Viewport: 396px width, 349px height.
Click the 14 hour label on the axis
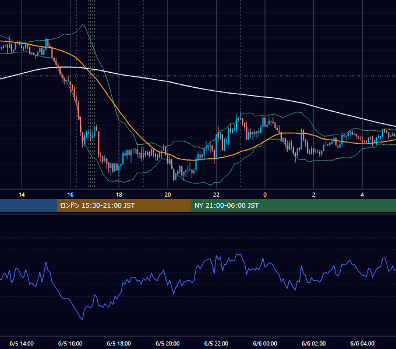pyautogui.click(x=22, y=195)
